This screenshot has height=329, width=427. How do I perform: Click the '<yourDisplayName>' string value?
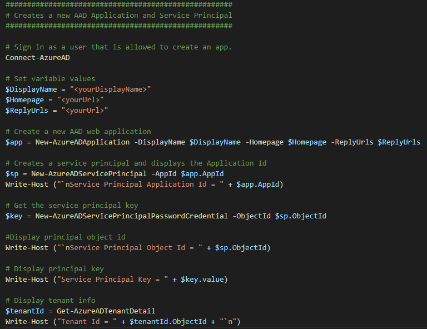tap(110, 89)
